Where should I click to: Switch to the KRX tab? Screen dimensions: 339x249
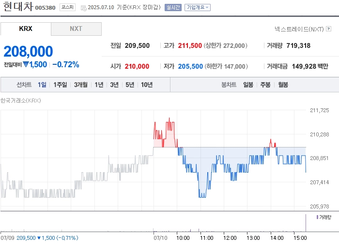click(26, 29)
